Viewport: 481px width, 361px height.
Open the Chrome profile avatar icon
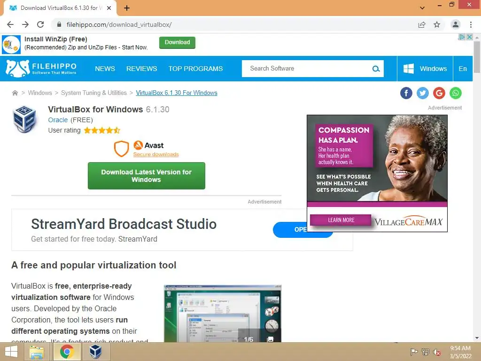tap(456, 24)
